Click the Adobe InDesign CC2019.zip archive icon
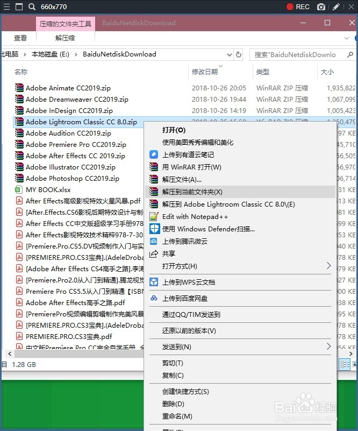This screenshot has width=358, height=431. pos(19,110)
